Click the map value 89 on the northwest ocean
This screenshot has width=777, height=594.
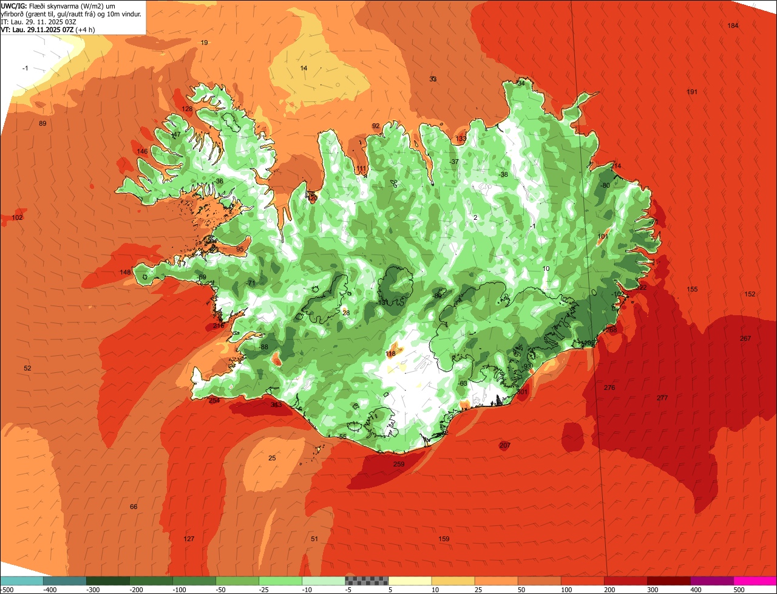click(x=42, y=123)
